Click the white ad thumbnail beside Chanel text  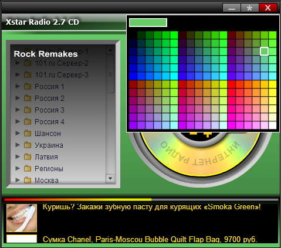click(x=22, y=239)
